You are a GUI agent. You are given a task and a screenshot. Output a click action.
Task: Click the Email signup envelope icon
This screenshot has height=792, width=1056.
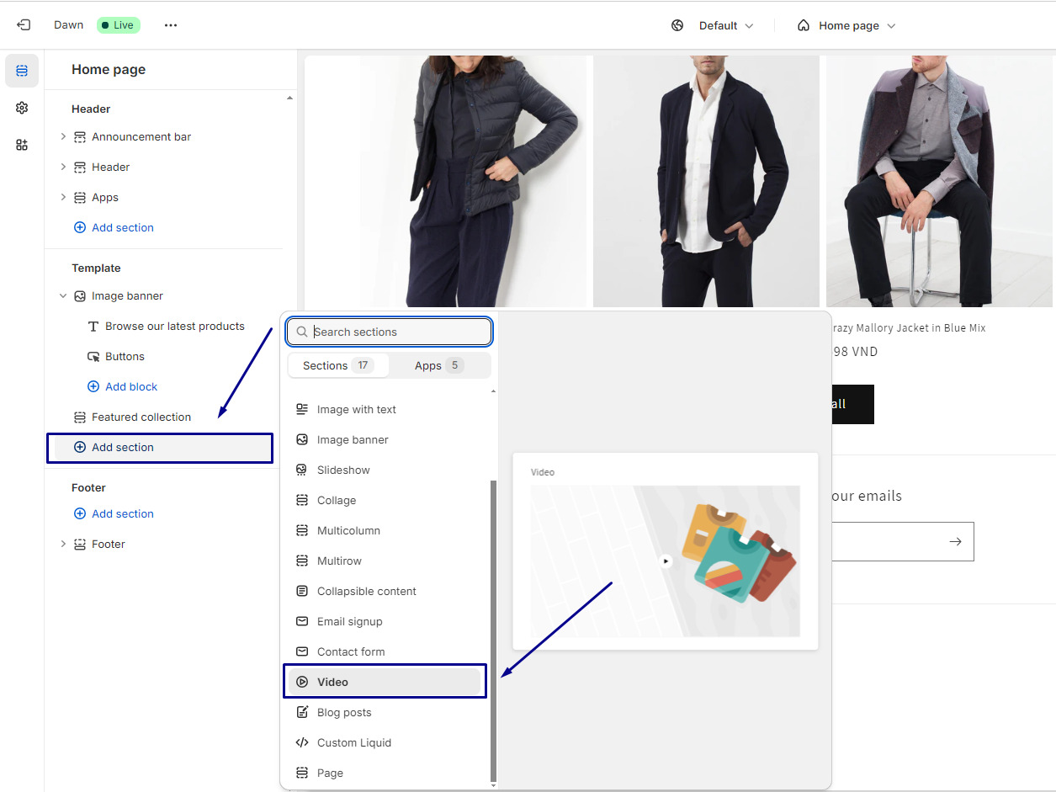(x=302, y=621)
